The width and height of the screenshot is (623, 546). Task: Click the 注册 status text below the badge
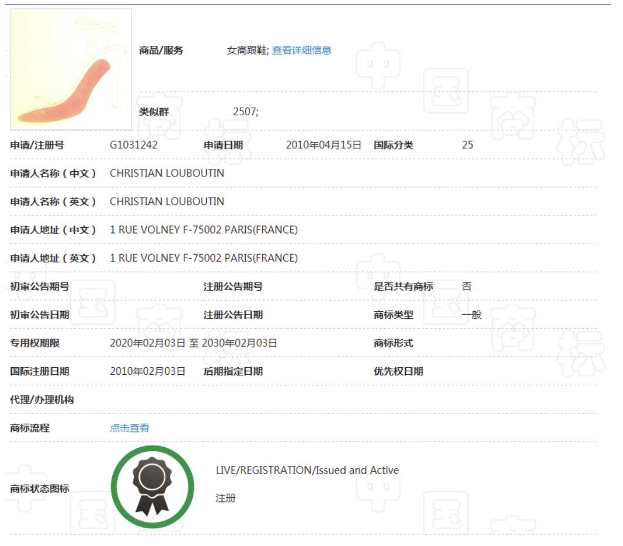(226, 498)
